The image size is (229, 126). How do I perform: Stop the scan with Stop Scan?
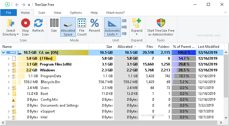click(x=25, y=27)
